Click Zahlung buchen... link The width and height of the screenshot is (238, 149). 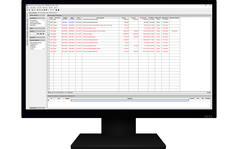tap(34, 44)
